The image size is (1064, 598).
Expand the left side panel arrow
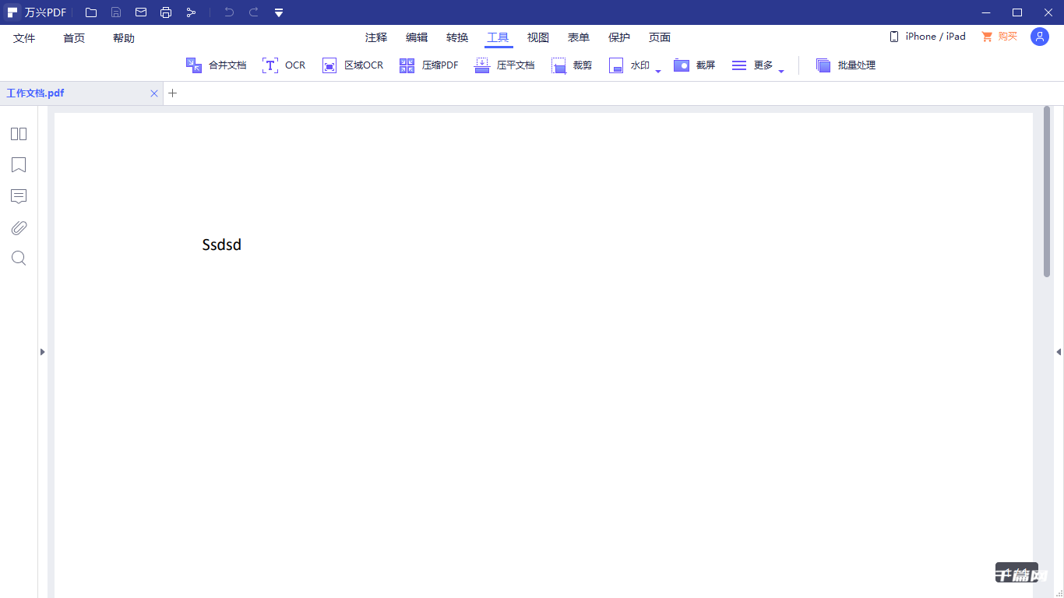pyautogui.click(x=42, y=352)
